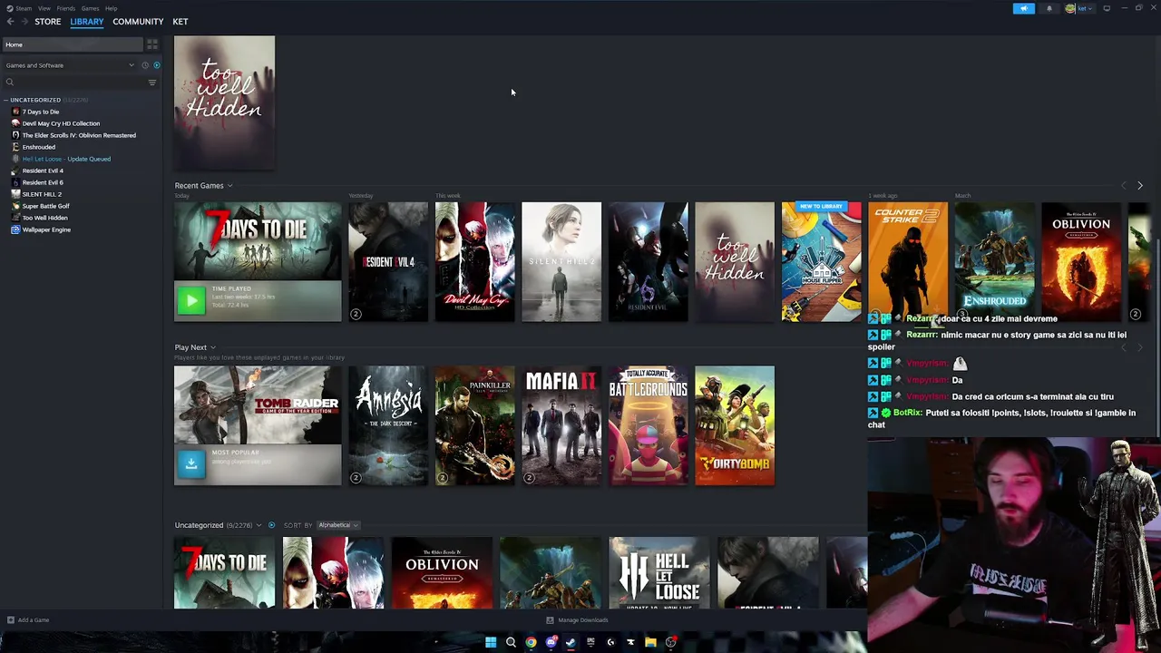Open House Flipper cover in Recent Games
Image resolution: width=1161 pixels, height=653 pixels.
coord(822,262)
